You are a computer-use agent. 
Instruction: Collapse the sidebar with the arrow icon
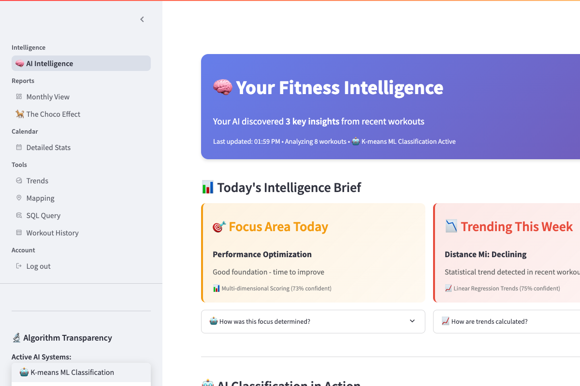pos(142,19)
